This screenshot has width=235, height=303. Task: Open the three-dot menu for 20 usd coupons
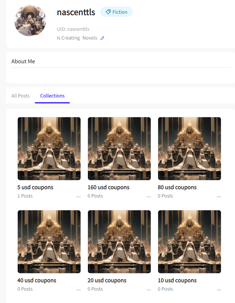148,290
